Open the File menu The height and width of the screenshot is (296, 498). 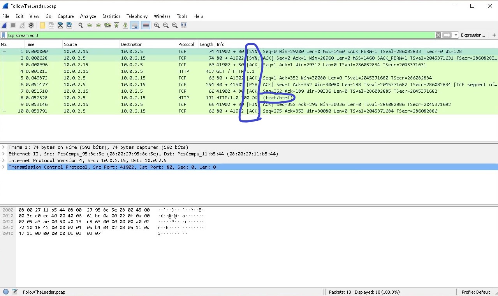6,16
